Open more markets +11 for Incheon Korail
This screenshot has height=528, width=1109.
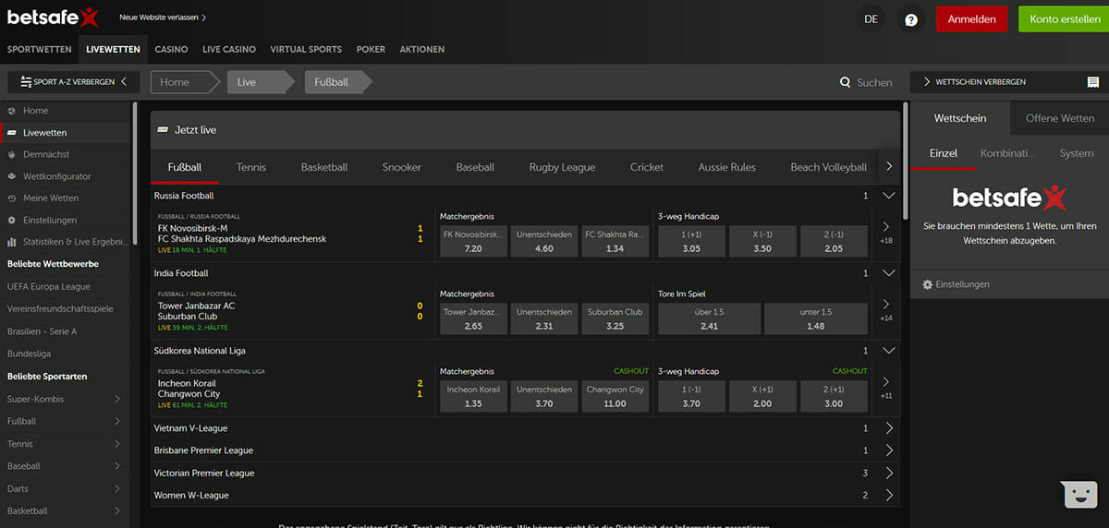pos(886,387)
